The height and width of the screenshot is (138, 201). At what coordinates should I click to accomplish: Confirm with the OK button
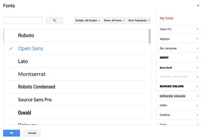coord(12,133)
